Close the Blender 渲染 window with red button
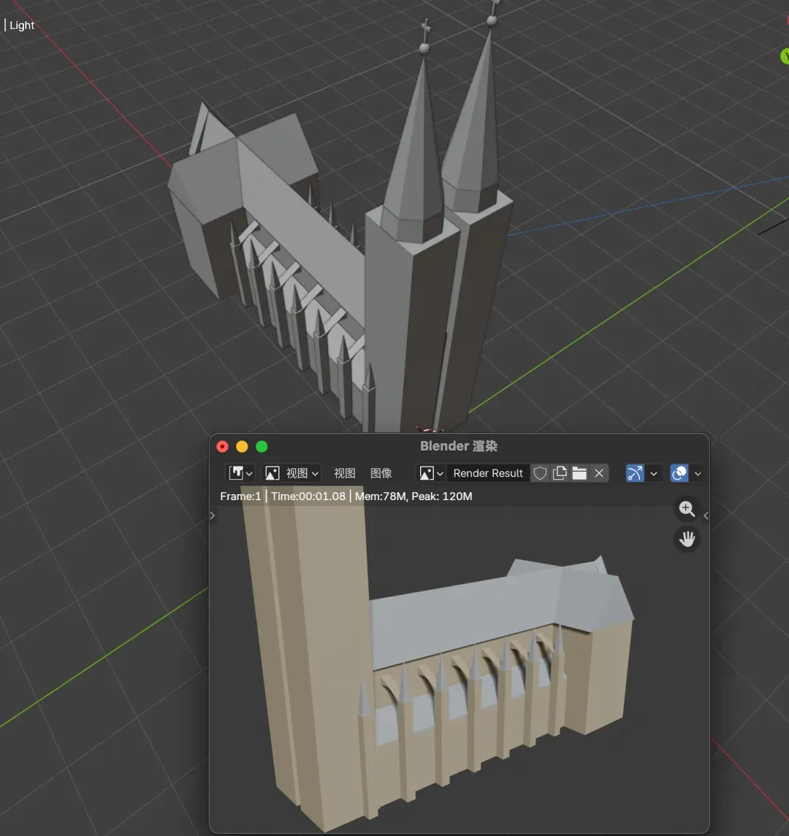 tap(223, 446)
